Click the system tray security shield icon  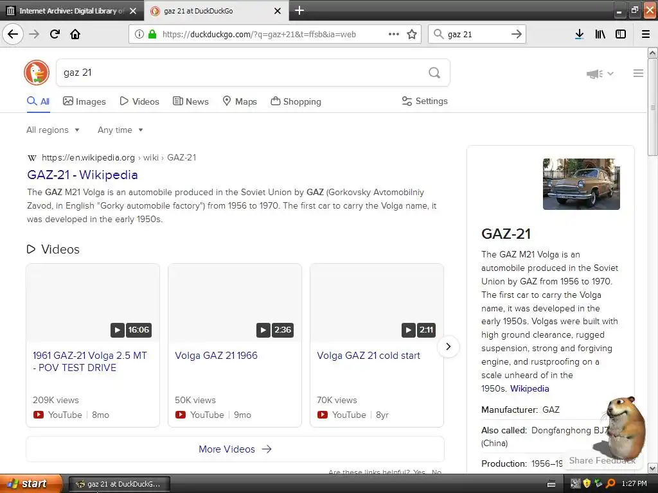click(587, 483)
